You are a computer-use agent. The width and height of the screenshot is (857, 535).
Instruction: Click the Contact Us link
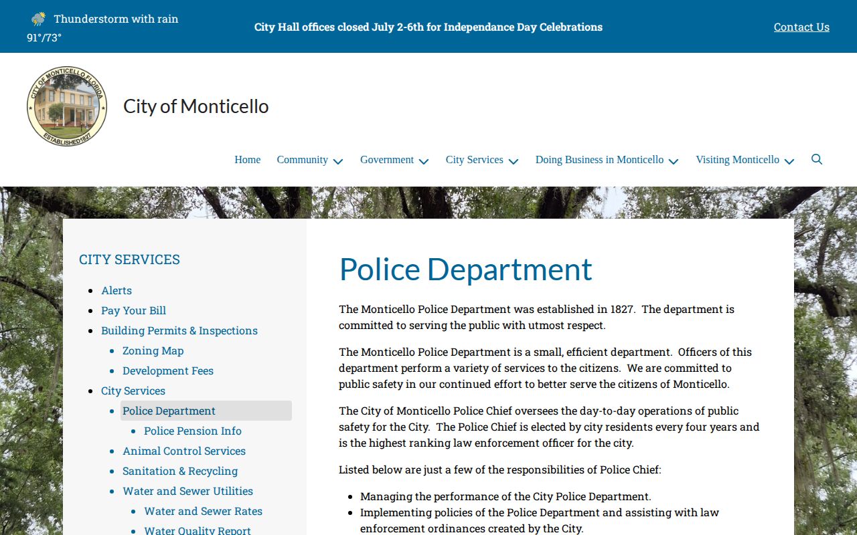[x=801, y=27]
